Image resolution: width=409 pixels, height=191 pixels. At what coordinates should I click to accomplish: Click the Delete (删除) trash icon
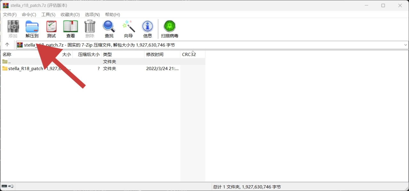tap(90, 29)
